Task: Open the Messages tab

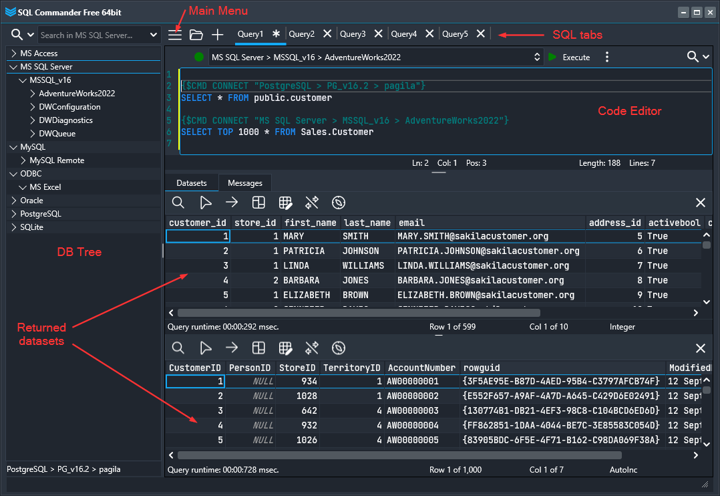Action: 244,182
